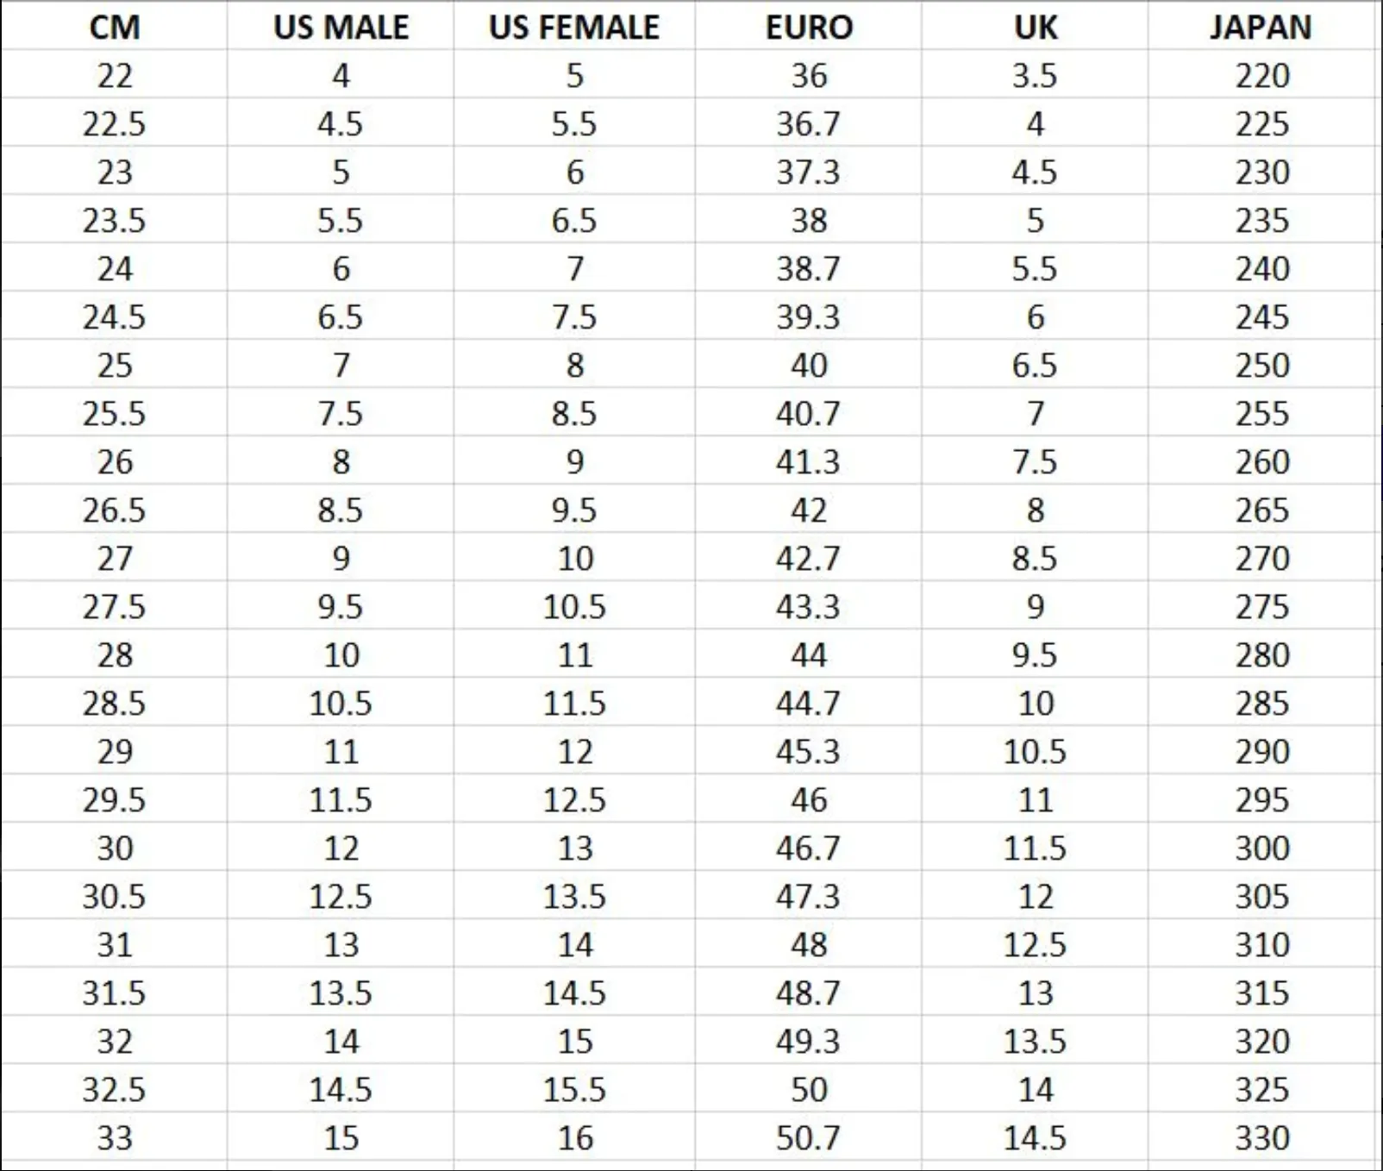The width and height of the screenshot is (1383, 1171).
Task: Select the Japan size 330 cell
Action: point(1261,1137)
